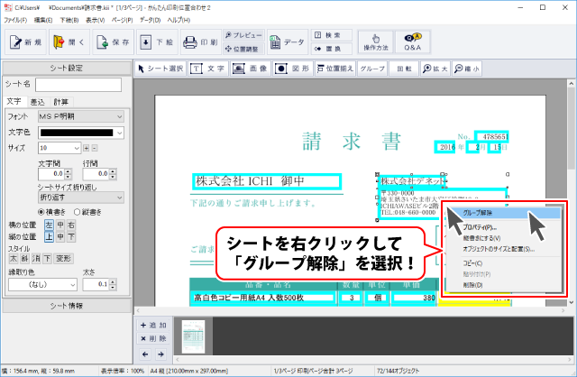Image resolution: width=577 pixels, height=377 pixels.
Task: Toggle underline style 下 in スタイル row
Action: [47, 259]
